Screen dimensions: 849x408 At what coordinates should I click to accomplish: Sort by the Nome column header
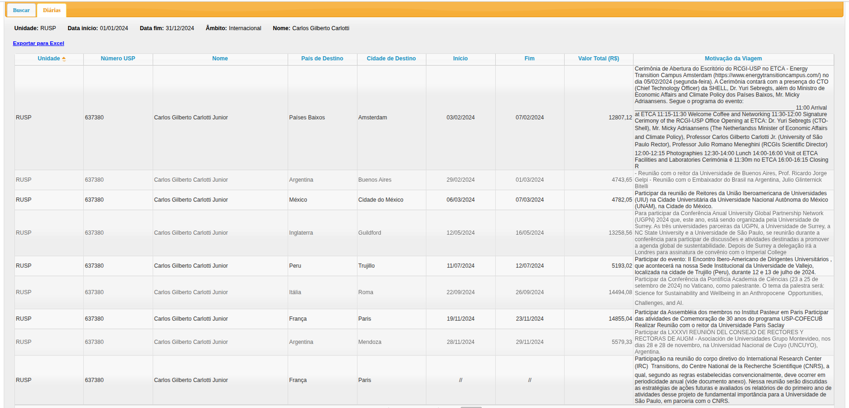(220, 58)
